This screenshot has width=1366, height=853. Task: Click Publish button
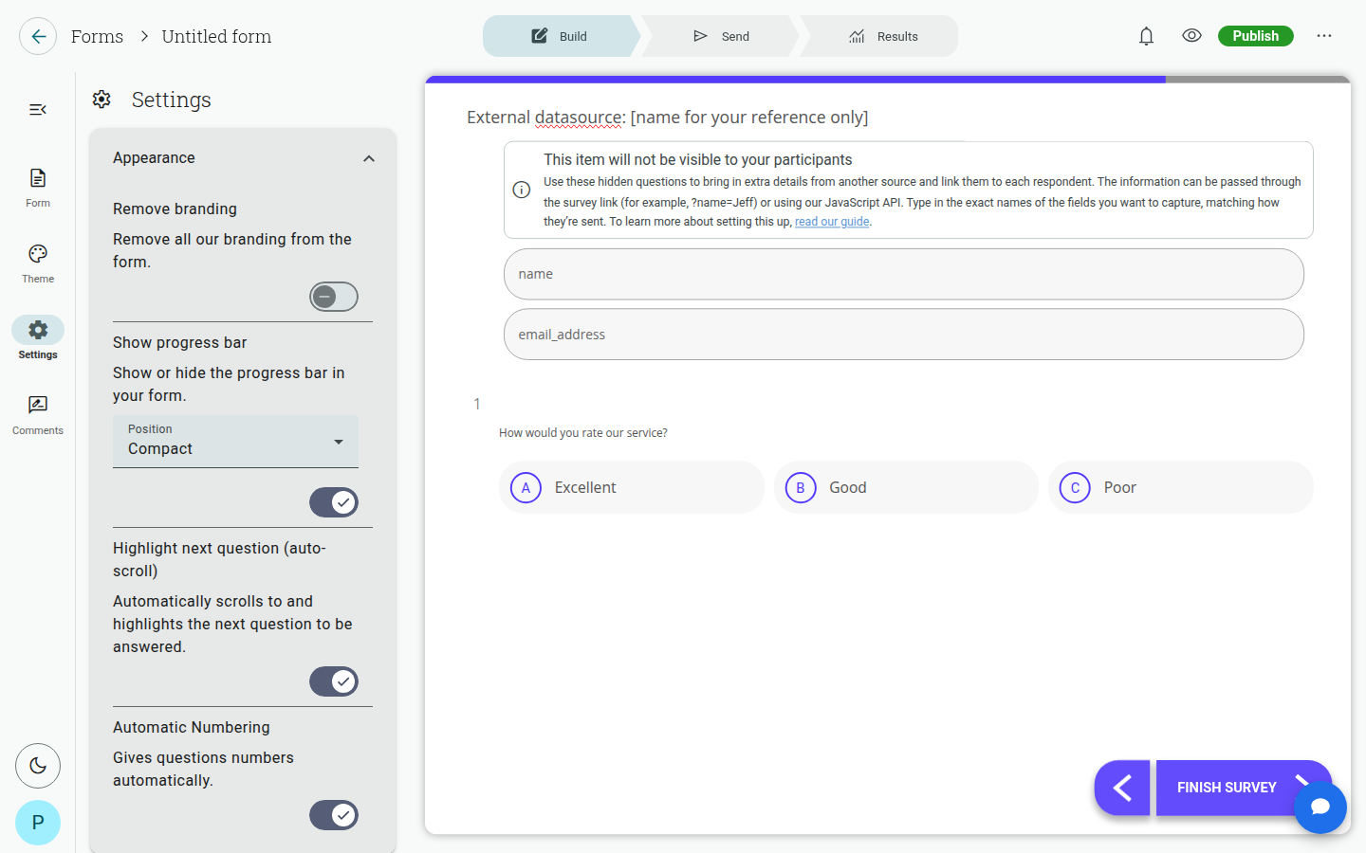1256,36
